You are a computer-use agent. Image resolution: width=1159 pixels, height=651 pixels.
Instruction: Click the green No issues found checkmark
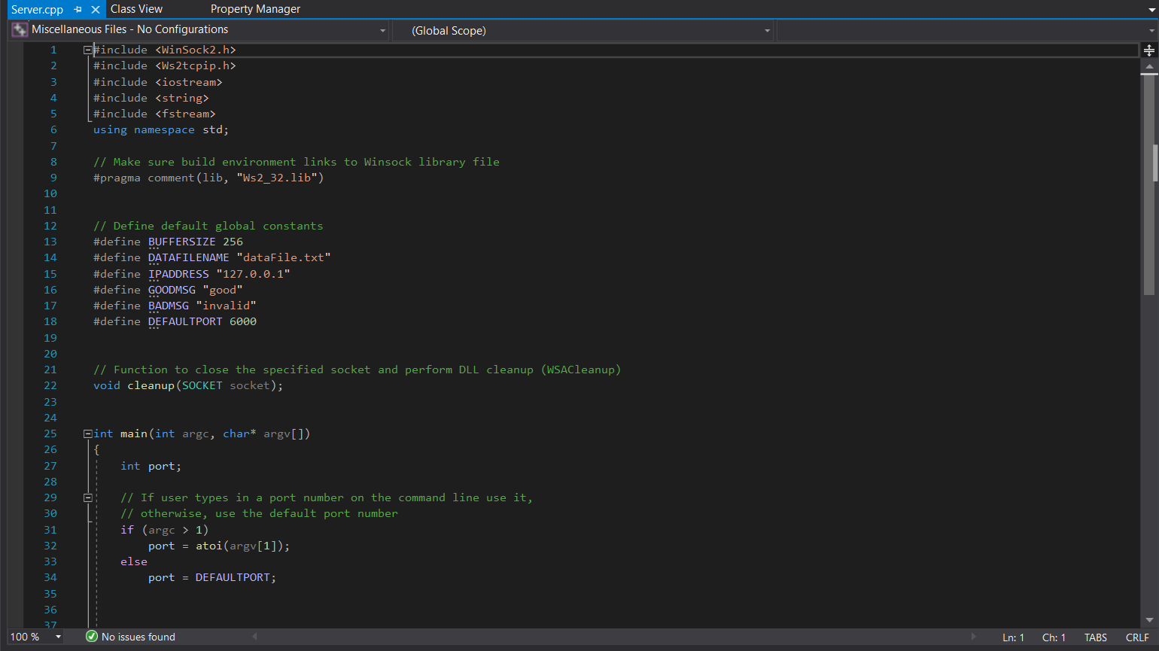[x=91, y=637]
